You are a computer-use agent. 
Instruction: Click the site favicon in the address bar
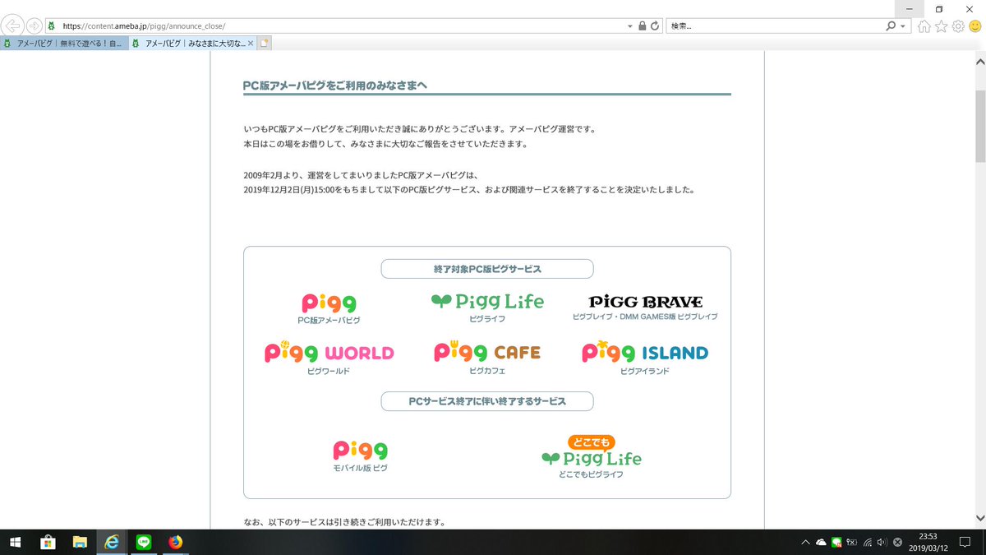53,25
